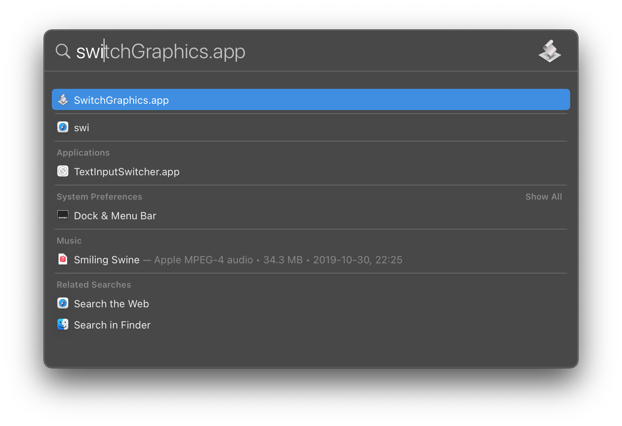Screen dimensions: 622x426
Task: Click the Applications section header
Action: click(x=83, y=152)
